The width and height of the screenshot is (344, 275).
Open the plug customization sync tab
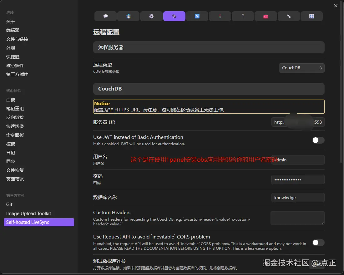243,16
